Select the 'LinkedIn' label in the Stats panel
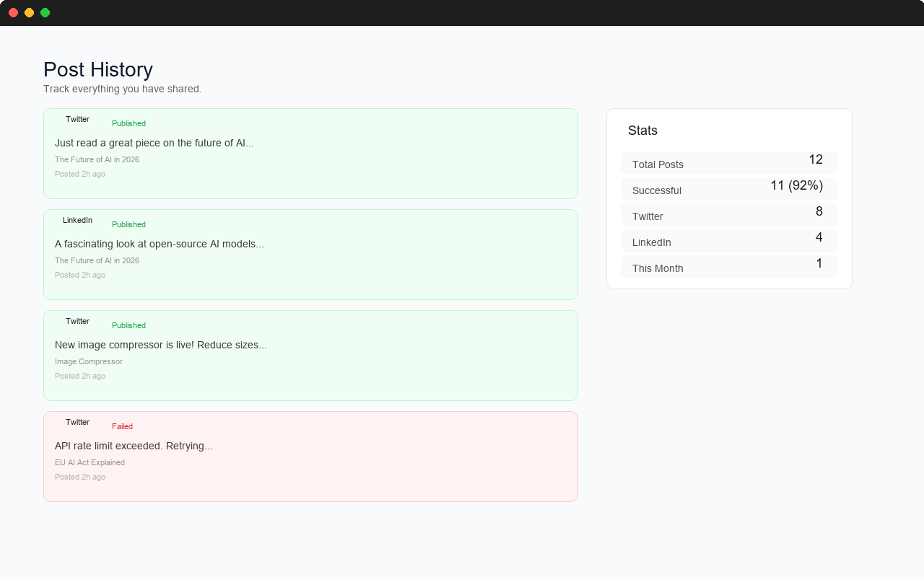Viewport: 924px width, 577px height. (652, 242)
